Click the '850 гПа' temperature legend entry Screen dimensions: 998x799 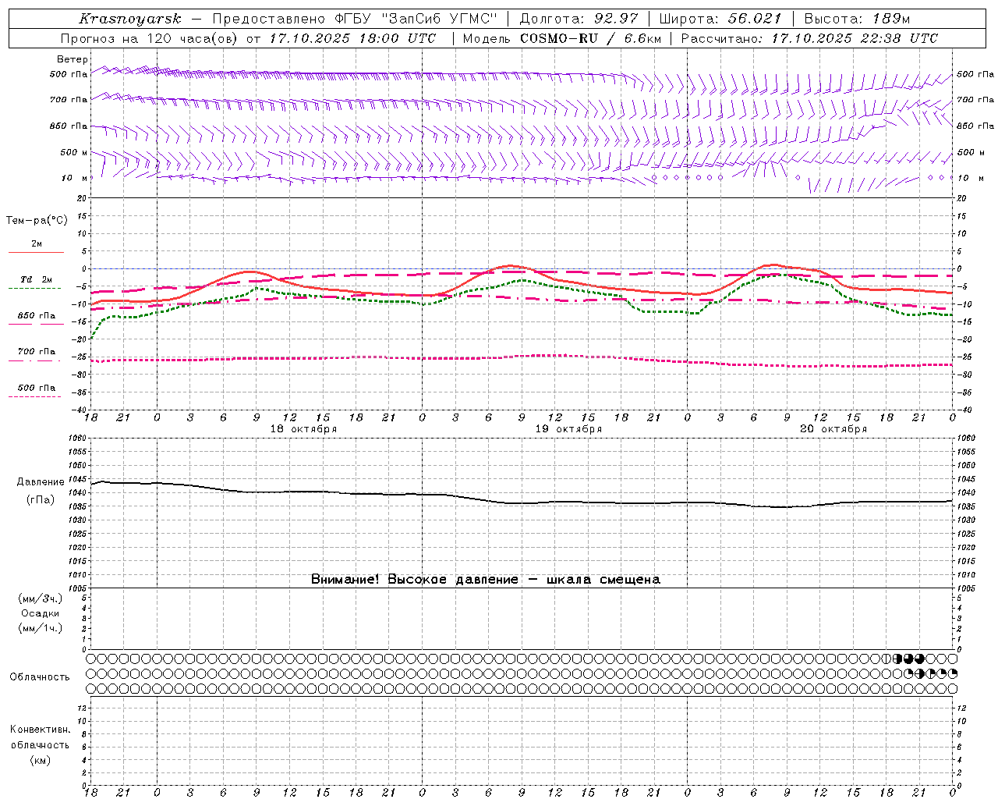[37, 316]
